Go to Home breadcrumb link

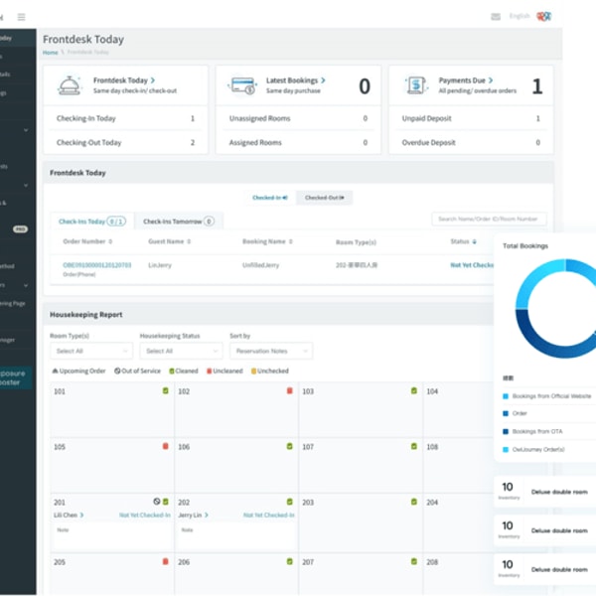51,53
